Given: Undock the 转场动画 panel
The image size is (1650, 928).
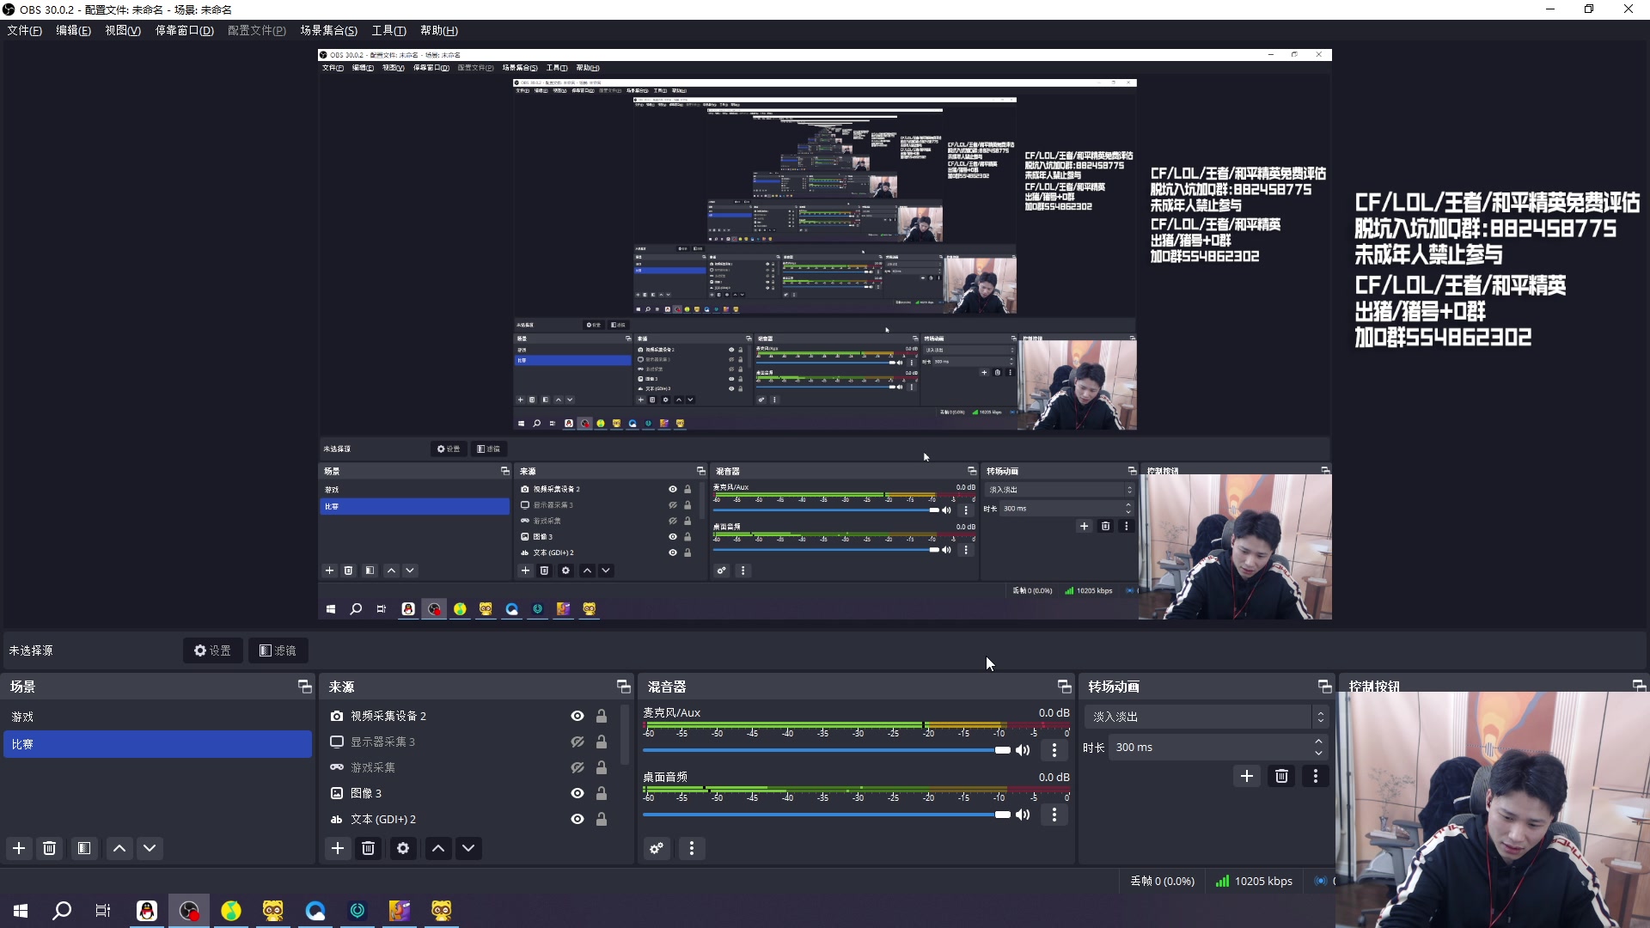Looking at the screenshot, I should [x=1324, y=686].
